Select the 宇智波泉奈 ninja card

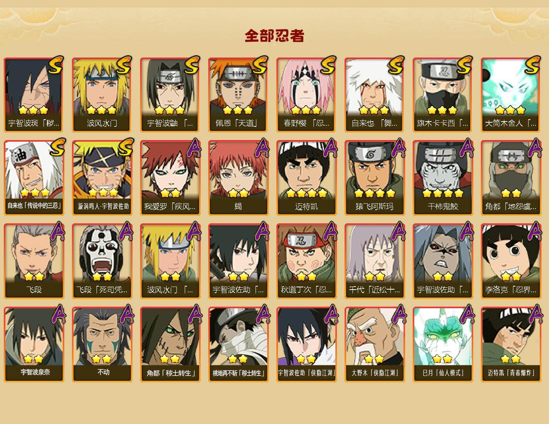34,344
